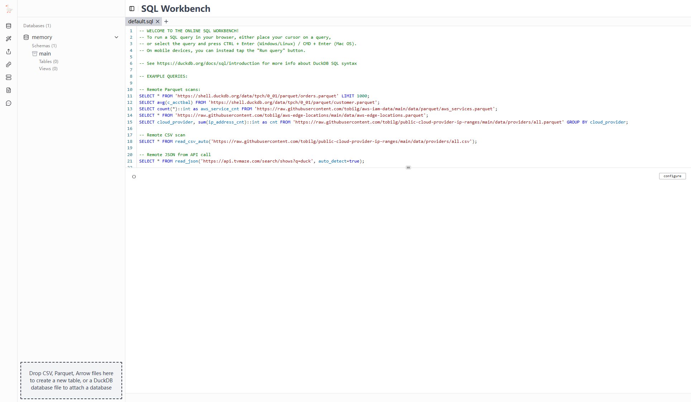
Task: Click the duck logo icon
Action: (9, 9)
